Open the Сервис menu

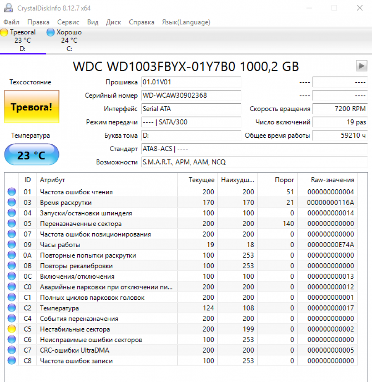point(68,22)
